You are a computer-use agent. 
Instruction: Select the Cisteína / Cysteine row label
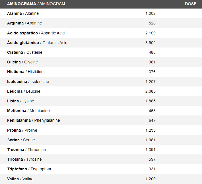click(x=25, y=52)
